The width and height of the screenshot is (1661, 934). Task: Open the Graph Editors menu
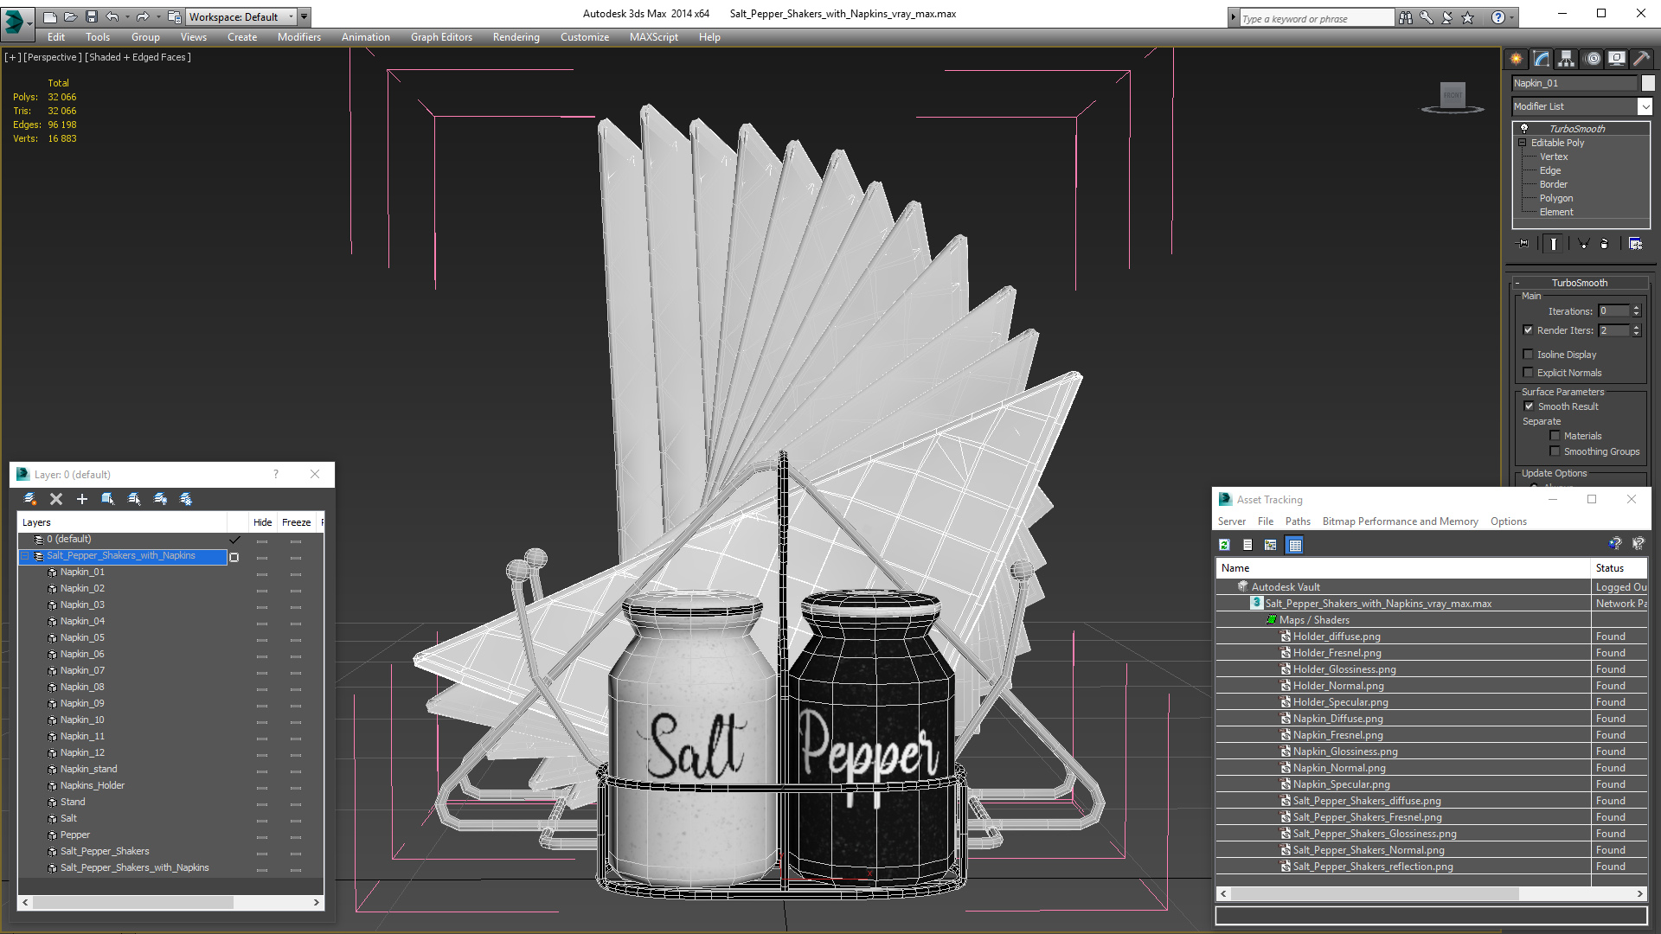coord(441,37)
